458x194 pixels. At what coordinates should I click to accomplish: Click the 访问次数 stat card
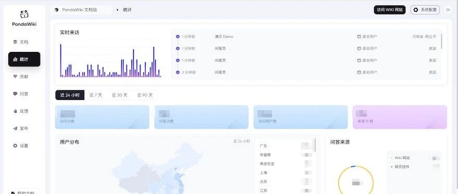point(102,117)
